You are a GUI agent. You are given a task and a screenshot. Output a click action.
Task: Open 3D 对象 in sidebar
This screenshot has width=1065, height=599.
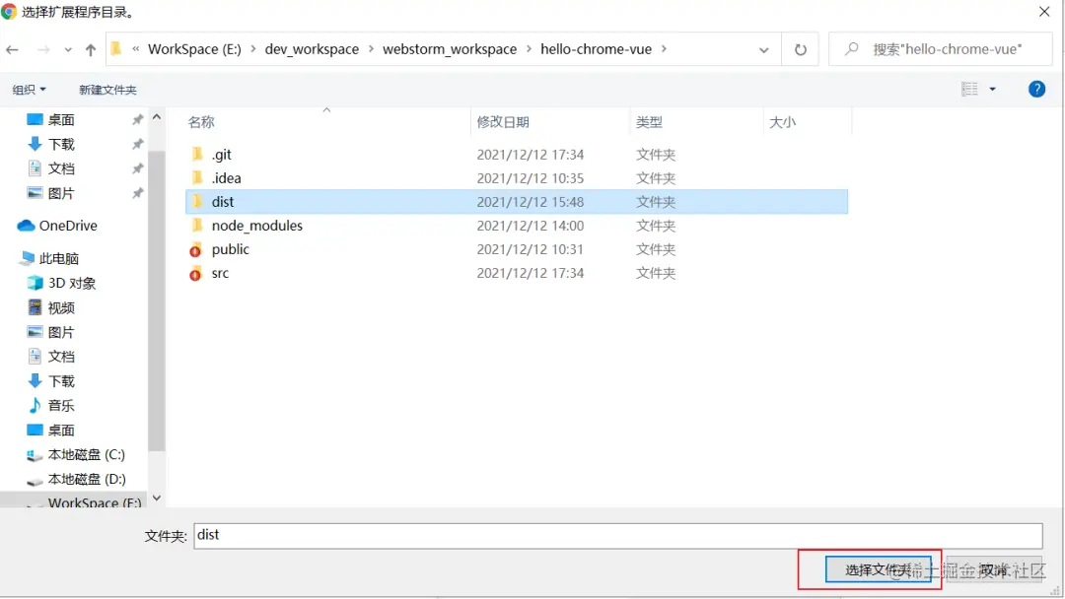point(71,284)
